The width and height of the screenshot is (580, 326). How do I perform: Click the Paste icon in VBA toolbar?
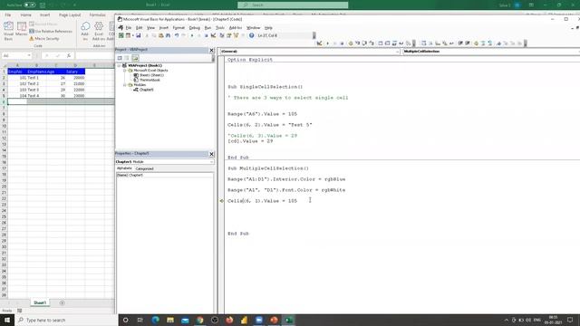161,35
